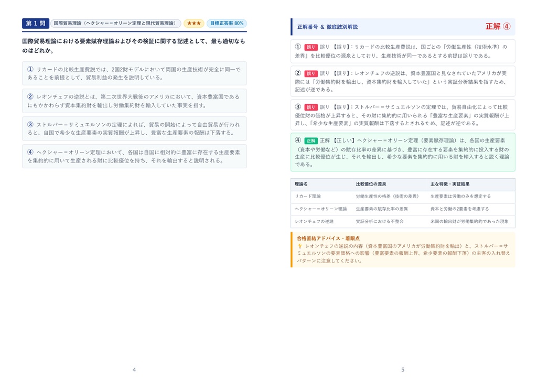
Task: Click page number 4
Action: click(134, 369)
